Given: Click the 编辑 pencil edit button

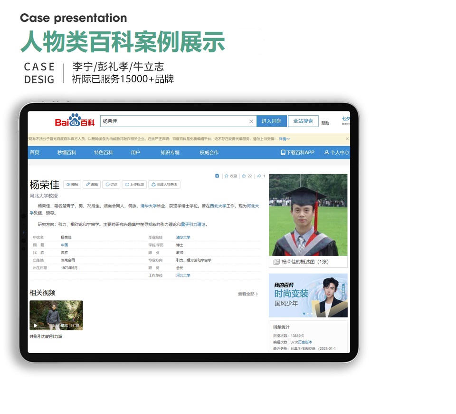Looking at the screenshot, I should coord(91,185).
